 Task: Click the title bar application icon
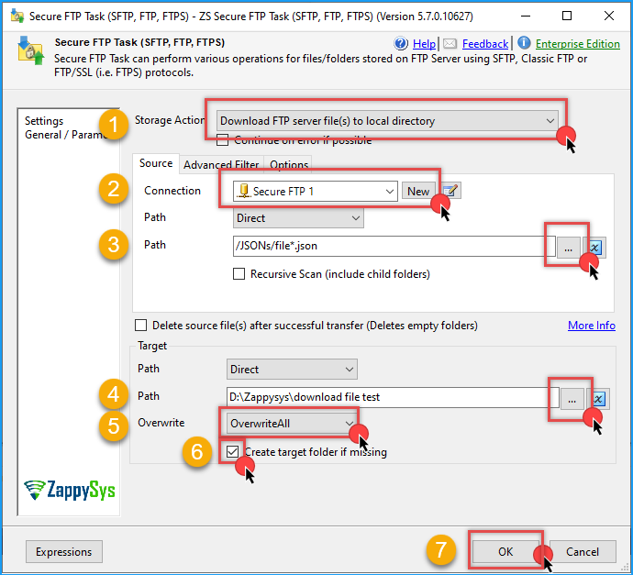click(x=17, y=17)
